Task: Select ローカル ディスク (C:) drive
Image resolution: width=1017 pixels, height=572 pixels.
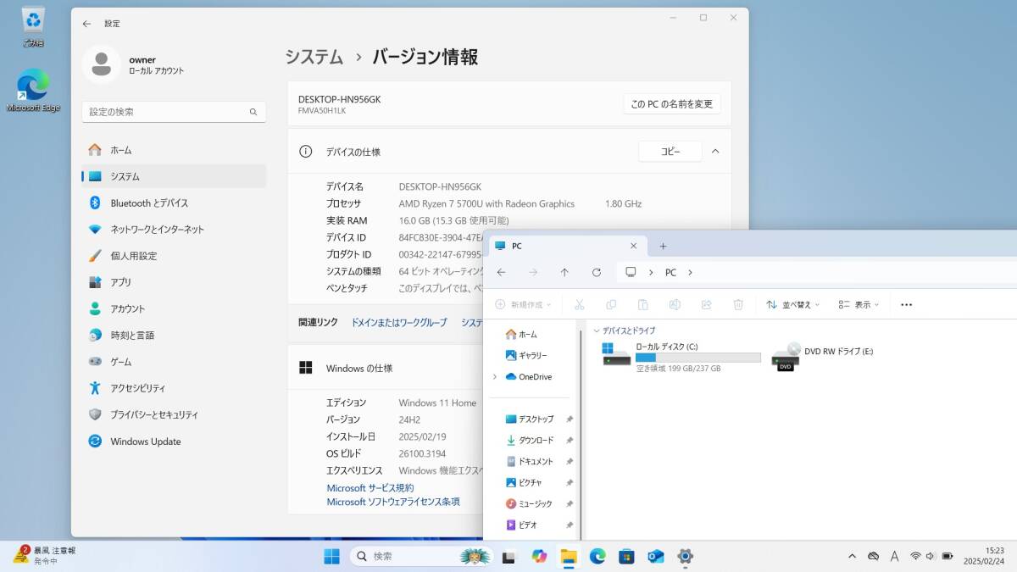Action: (x=681, y=358)
